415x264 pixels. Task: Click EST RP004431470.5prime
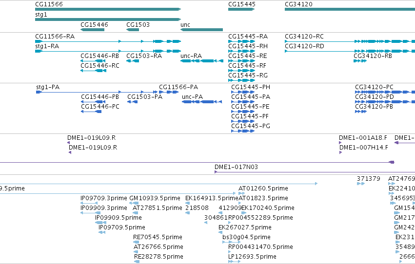230,252
